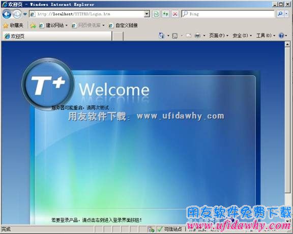Click the Internet Explorer title bar icon
The width and height of the screenshot is (293, 234).
[x=4, y=4]
